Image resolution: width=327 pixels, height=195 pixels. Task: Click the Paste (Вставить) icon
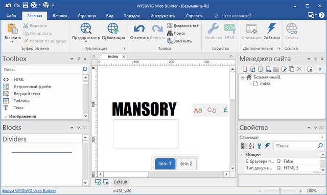(12, 29)
